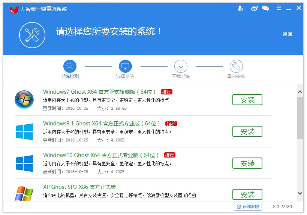Click the 返回 back link
The image size is (307, 215).
(x=287, y=34)
